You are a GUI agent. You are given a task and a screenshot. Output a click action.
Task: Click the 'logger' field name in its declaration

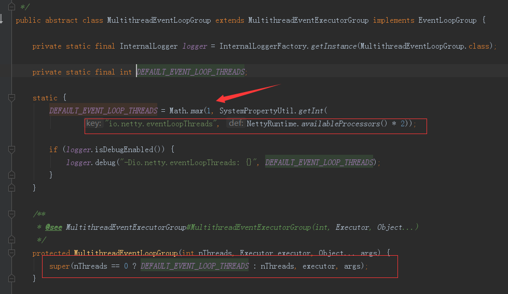click(x=195, y=46)
